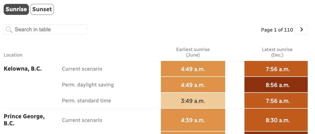Click the 8:30 a.m. latest sunrise cell
315x134 pixels.
pos(276,120)
